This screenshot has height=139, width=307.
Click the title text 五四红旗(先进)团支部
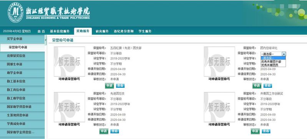(x=126, y=48)
